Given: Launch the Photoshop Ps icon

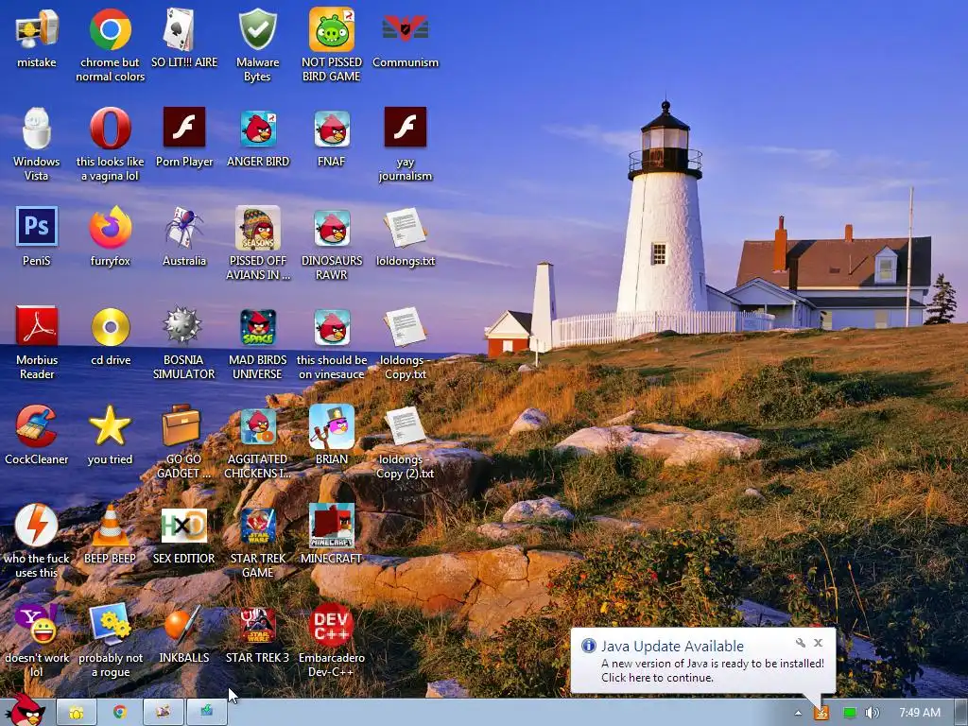Looking at the screenshot, I should coord(37,227).
